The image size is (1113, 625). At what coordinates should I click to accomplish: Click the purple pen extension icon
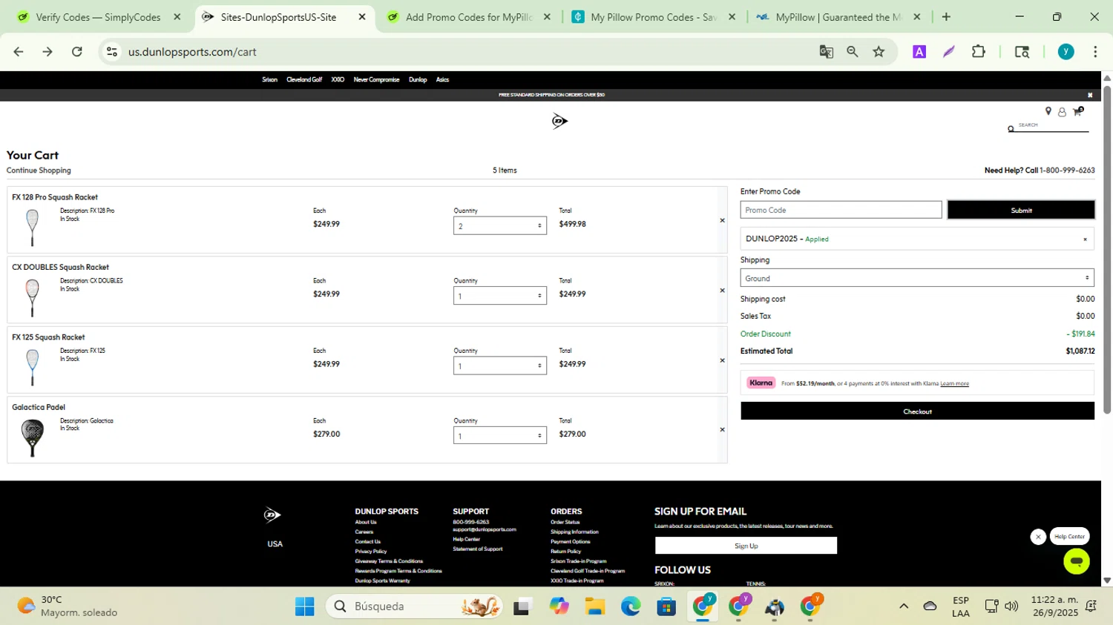948,52
